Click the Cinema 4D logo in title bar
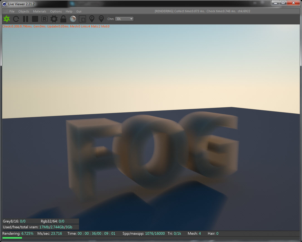 pyautogui.click(x=4, y=4)
